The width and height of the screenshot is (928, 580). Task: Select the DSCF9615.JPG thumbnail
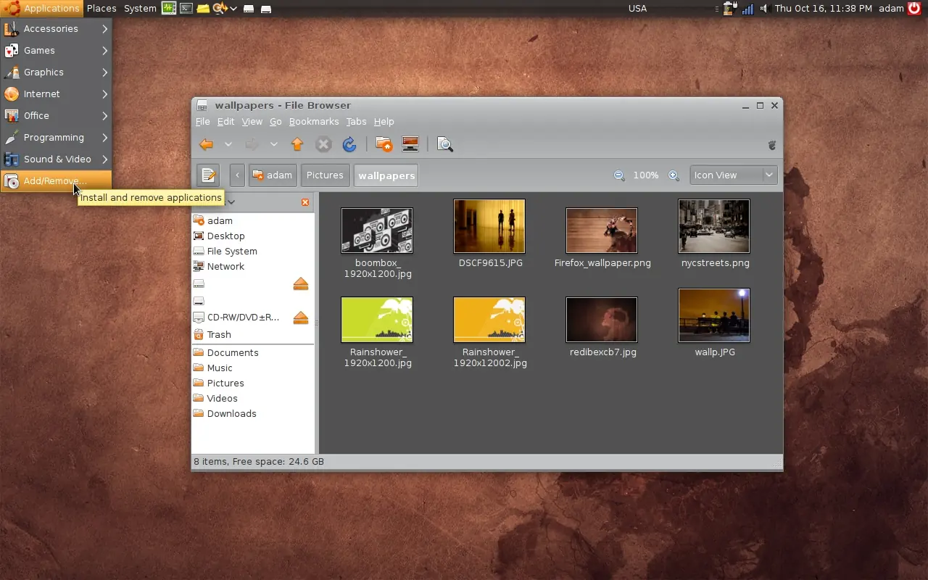(x=489, y=226)
